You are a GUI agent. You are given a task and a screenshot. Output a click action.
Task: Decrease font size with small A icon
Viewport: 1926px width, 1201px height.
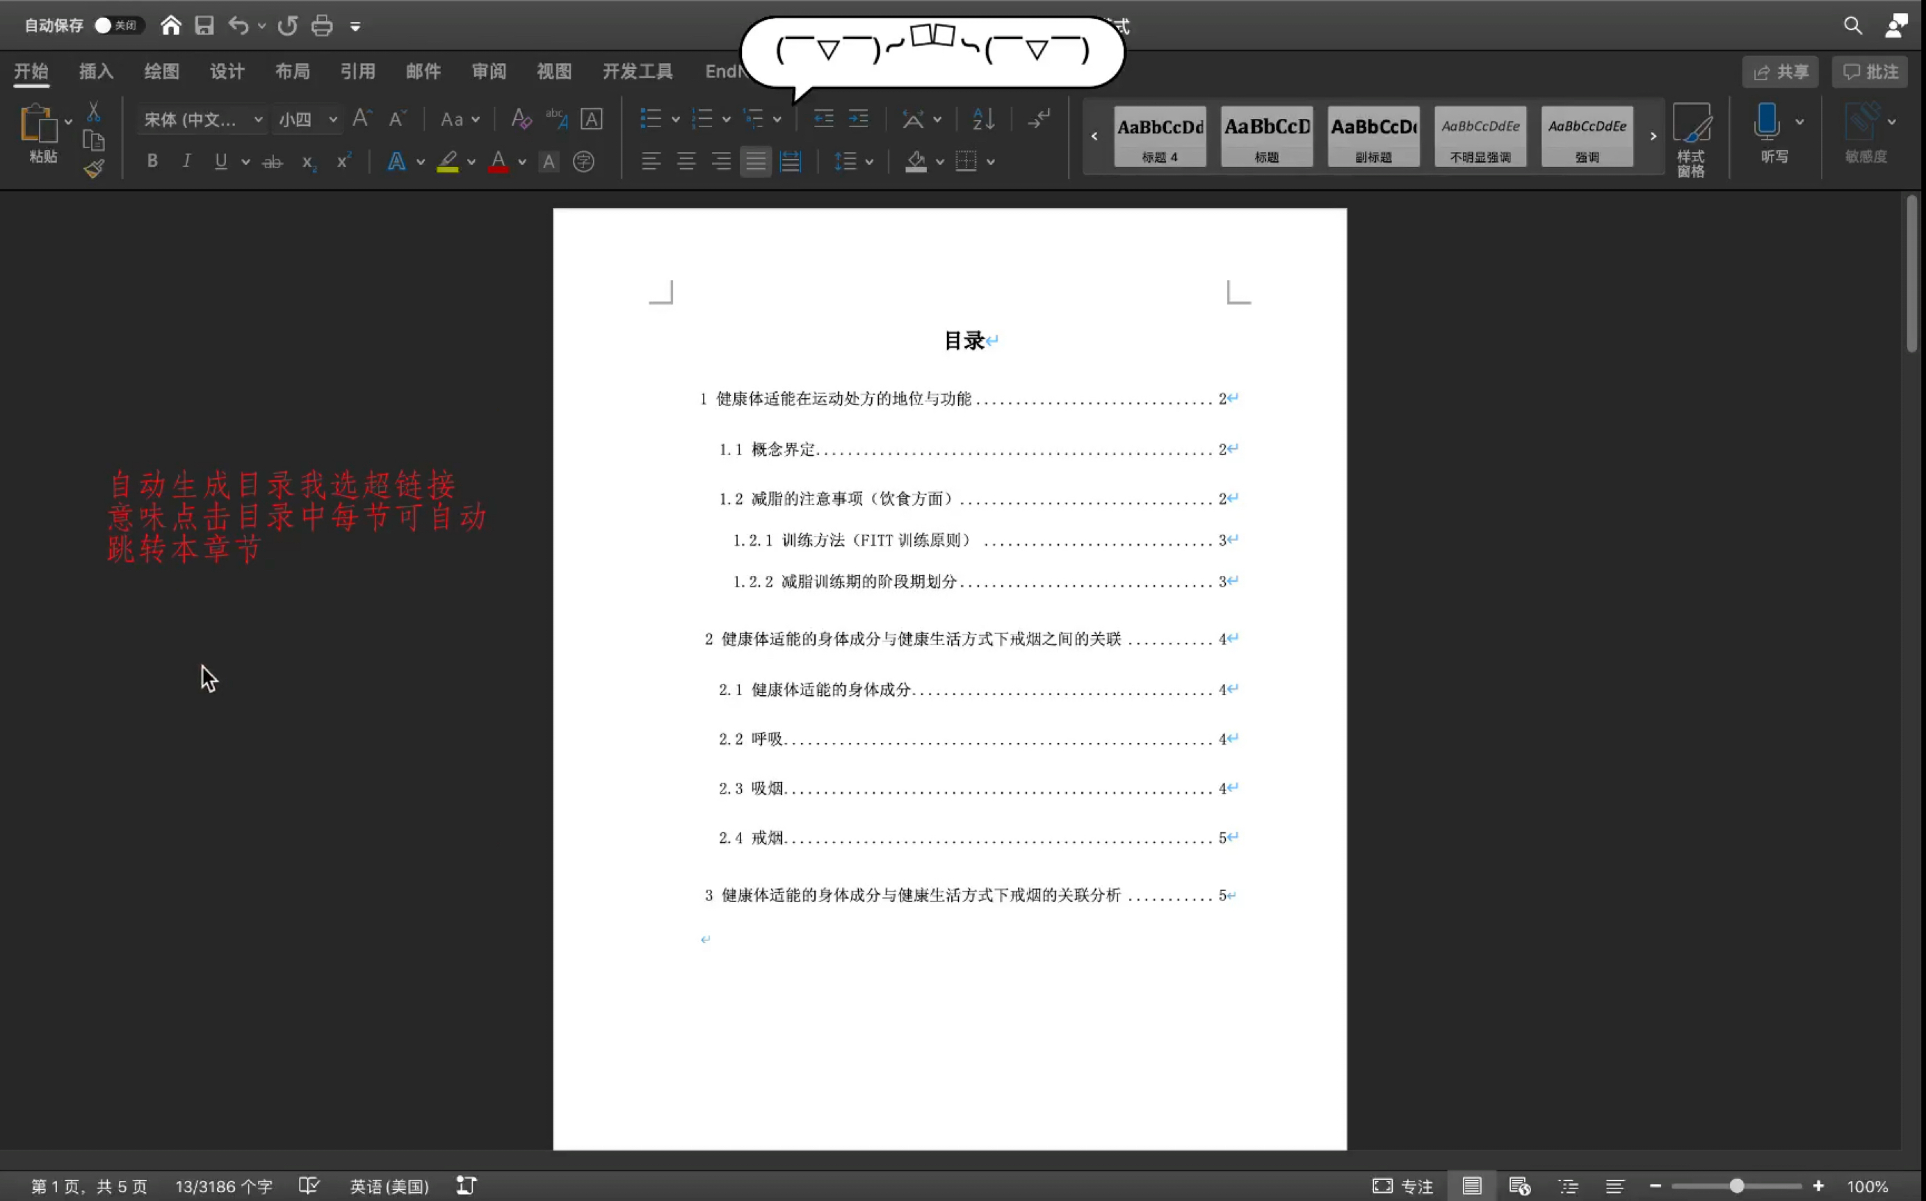tap(397, 118)
